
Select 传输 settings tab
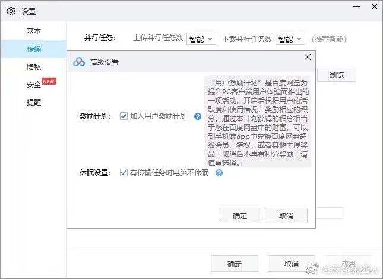click(x=34, y=49)
